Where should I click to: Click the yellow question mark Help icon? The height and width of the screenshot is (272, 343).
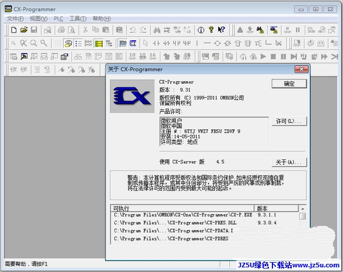point(211,30)
